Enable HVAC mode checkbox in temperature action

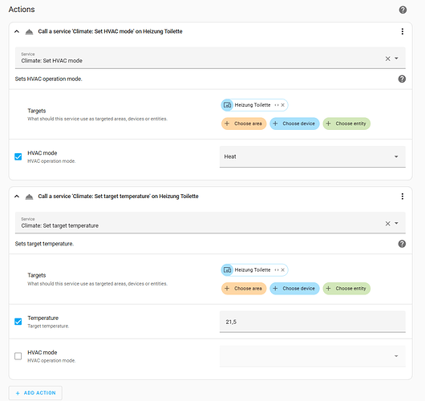(18, 356)
